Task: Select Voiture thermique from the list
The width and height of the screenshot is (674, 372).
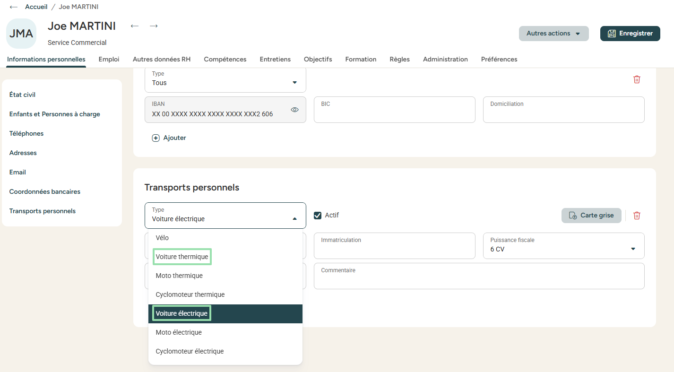Action: click(182, 257)
